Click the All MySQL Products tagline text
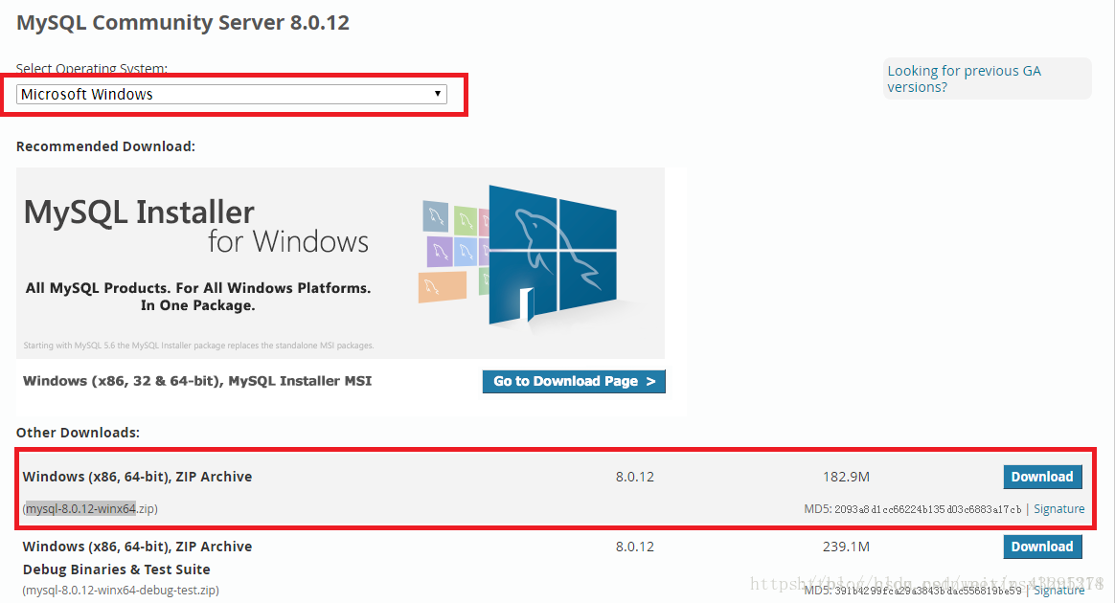 [197, 296]
